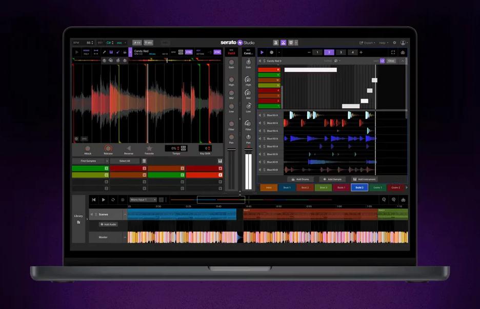This screenshot has height=309, width=480.
Task: Click the trash icon beside Select All
Action: pos(144,161)
